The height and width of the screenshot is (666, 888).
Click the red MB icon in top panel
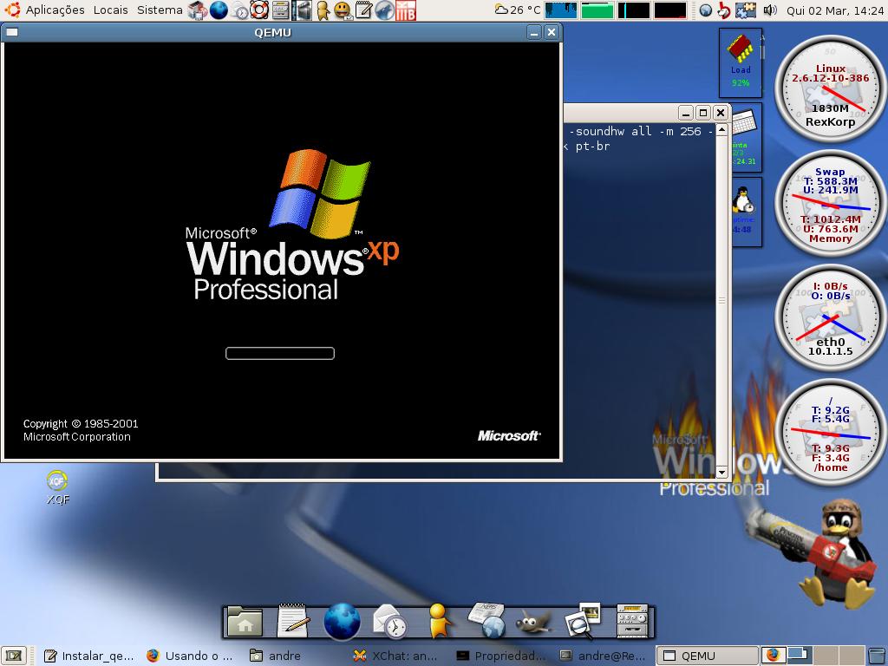click(x=406, y=10)
